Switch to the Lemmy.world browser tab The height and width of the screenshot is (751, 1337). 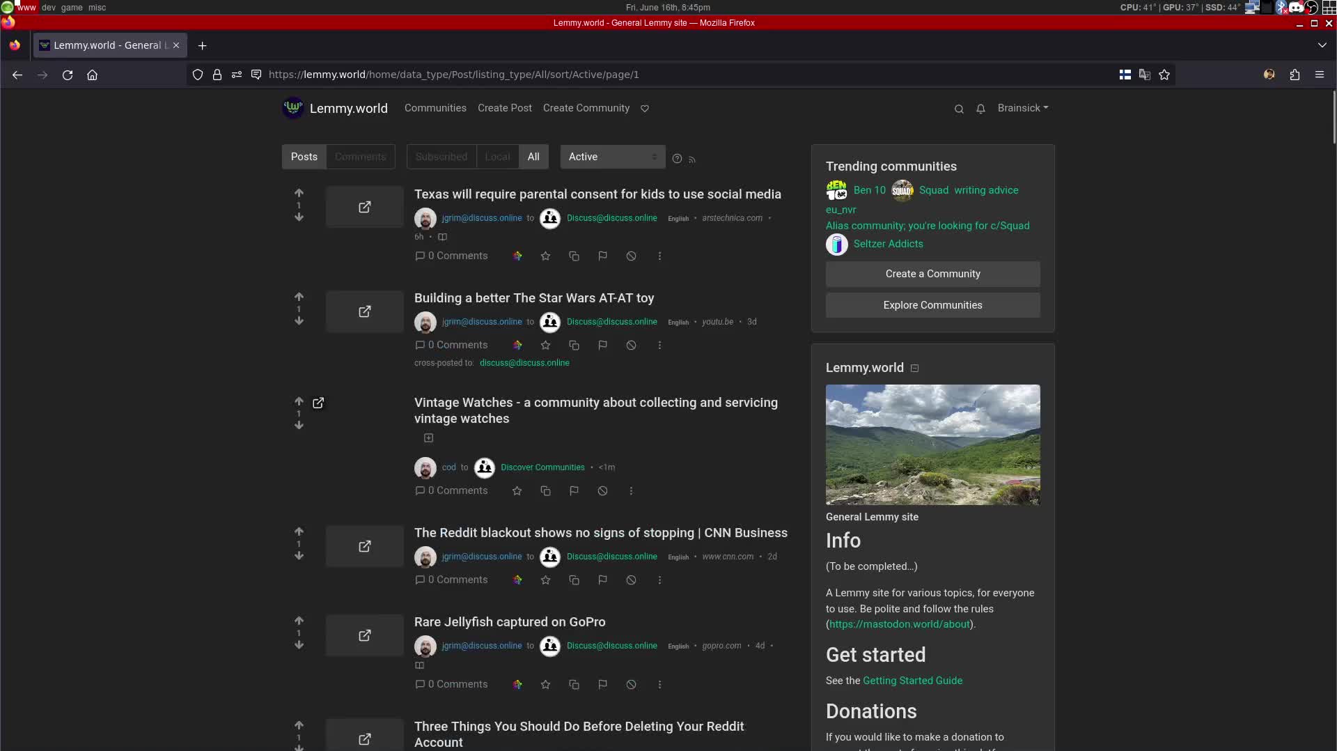point(110,45)
